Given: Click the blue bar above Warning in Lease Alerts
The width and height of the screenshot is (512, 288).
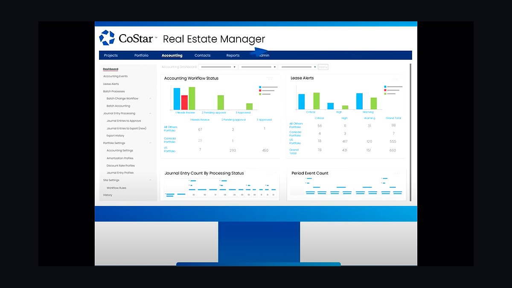Looking at the screenshot, I should (359, 102).
